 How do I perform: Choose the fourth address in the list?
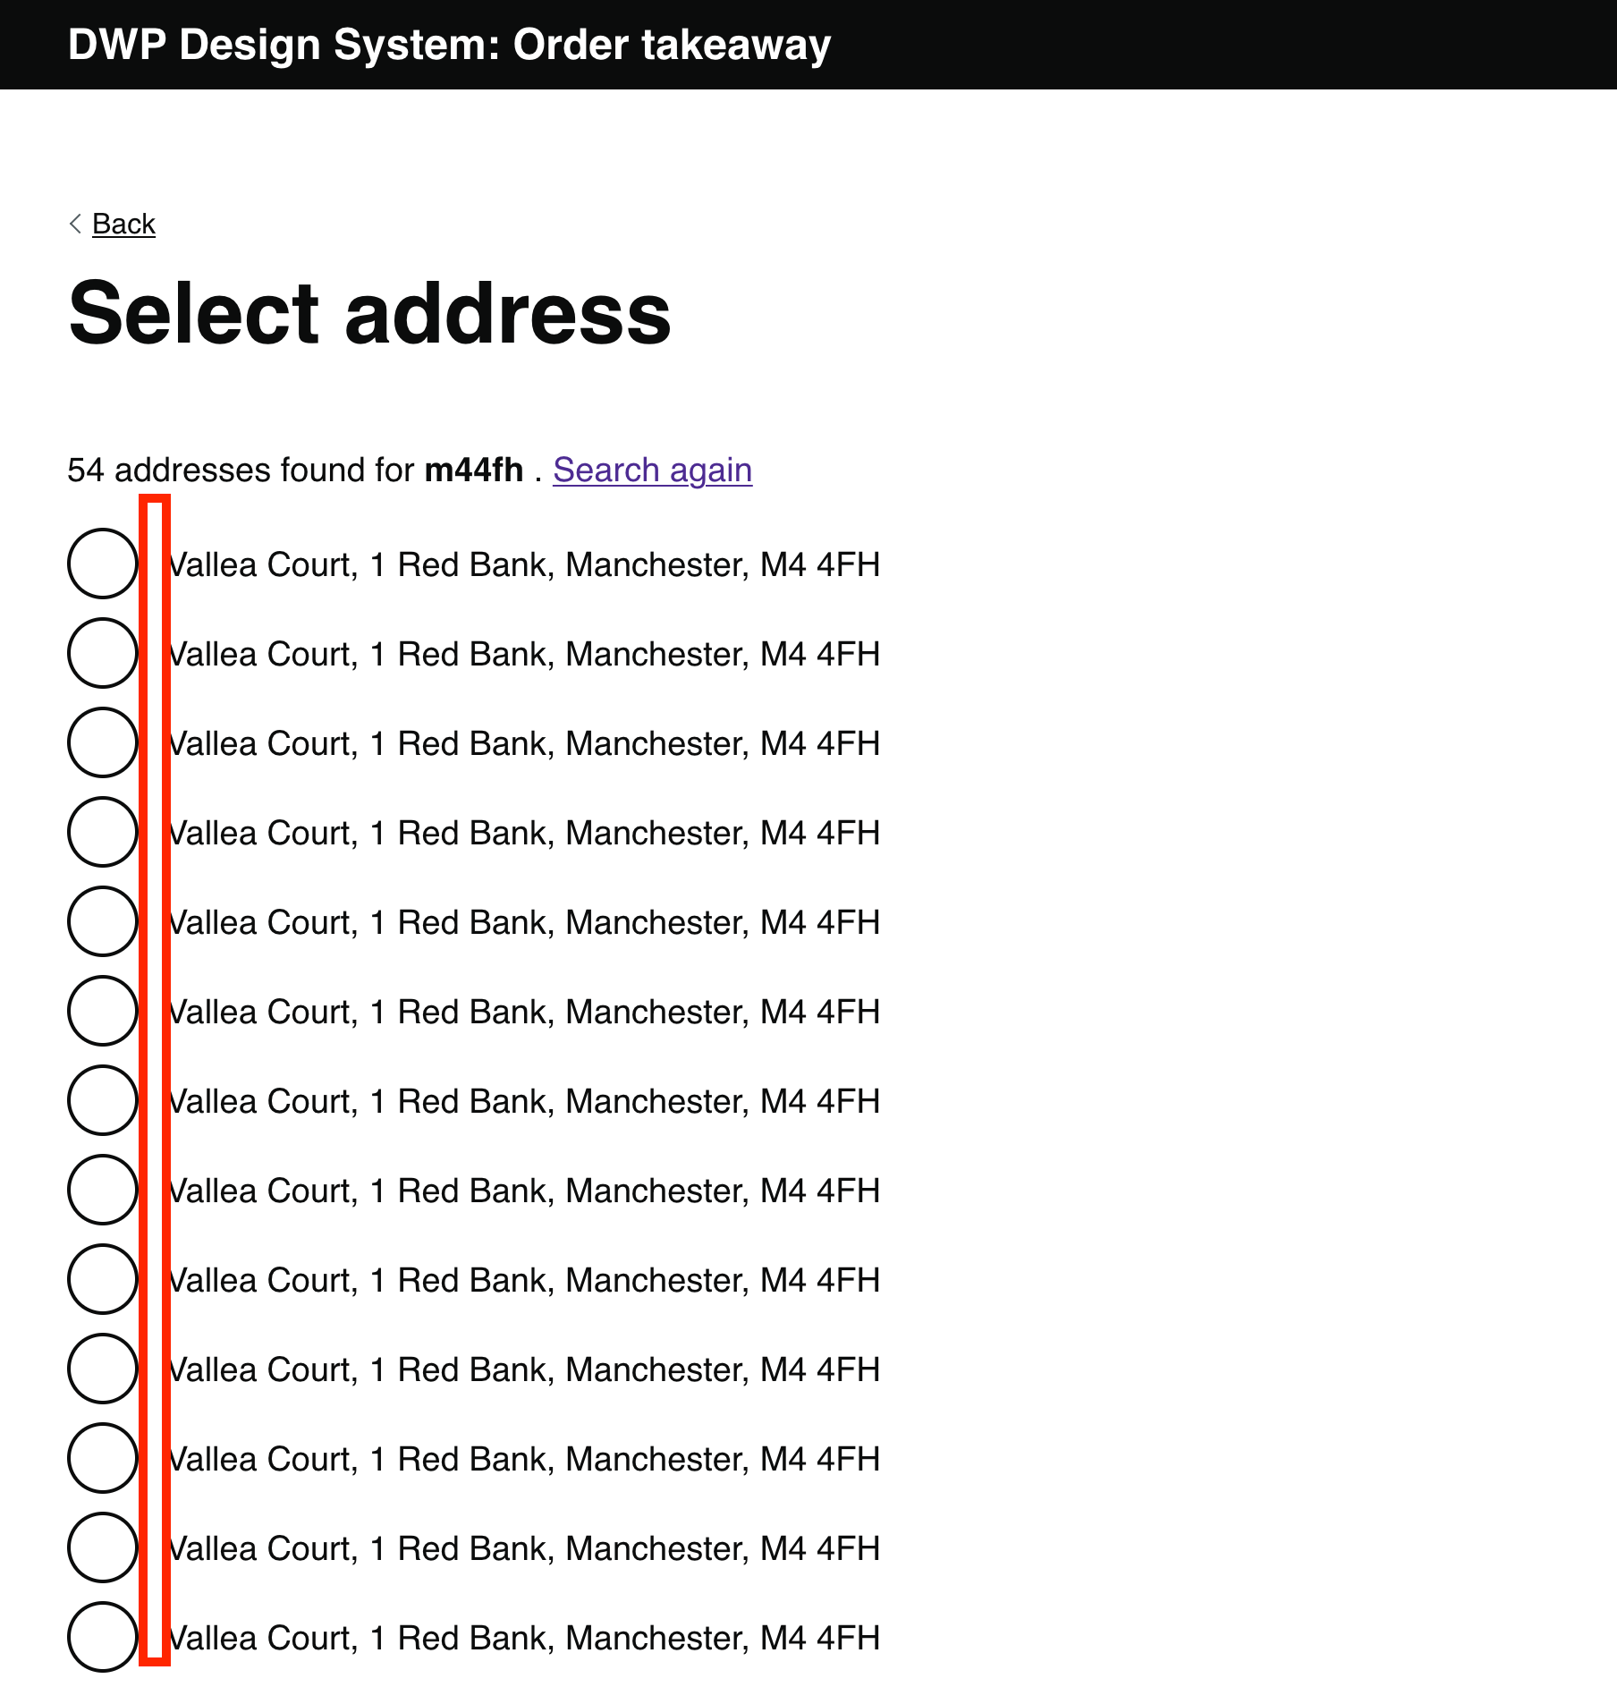click(x=102, y=833)
